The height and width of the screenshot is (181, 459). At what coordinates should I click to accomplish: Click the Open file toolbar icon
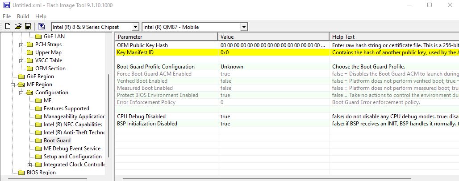click(18, 27)
